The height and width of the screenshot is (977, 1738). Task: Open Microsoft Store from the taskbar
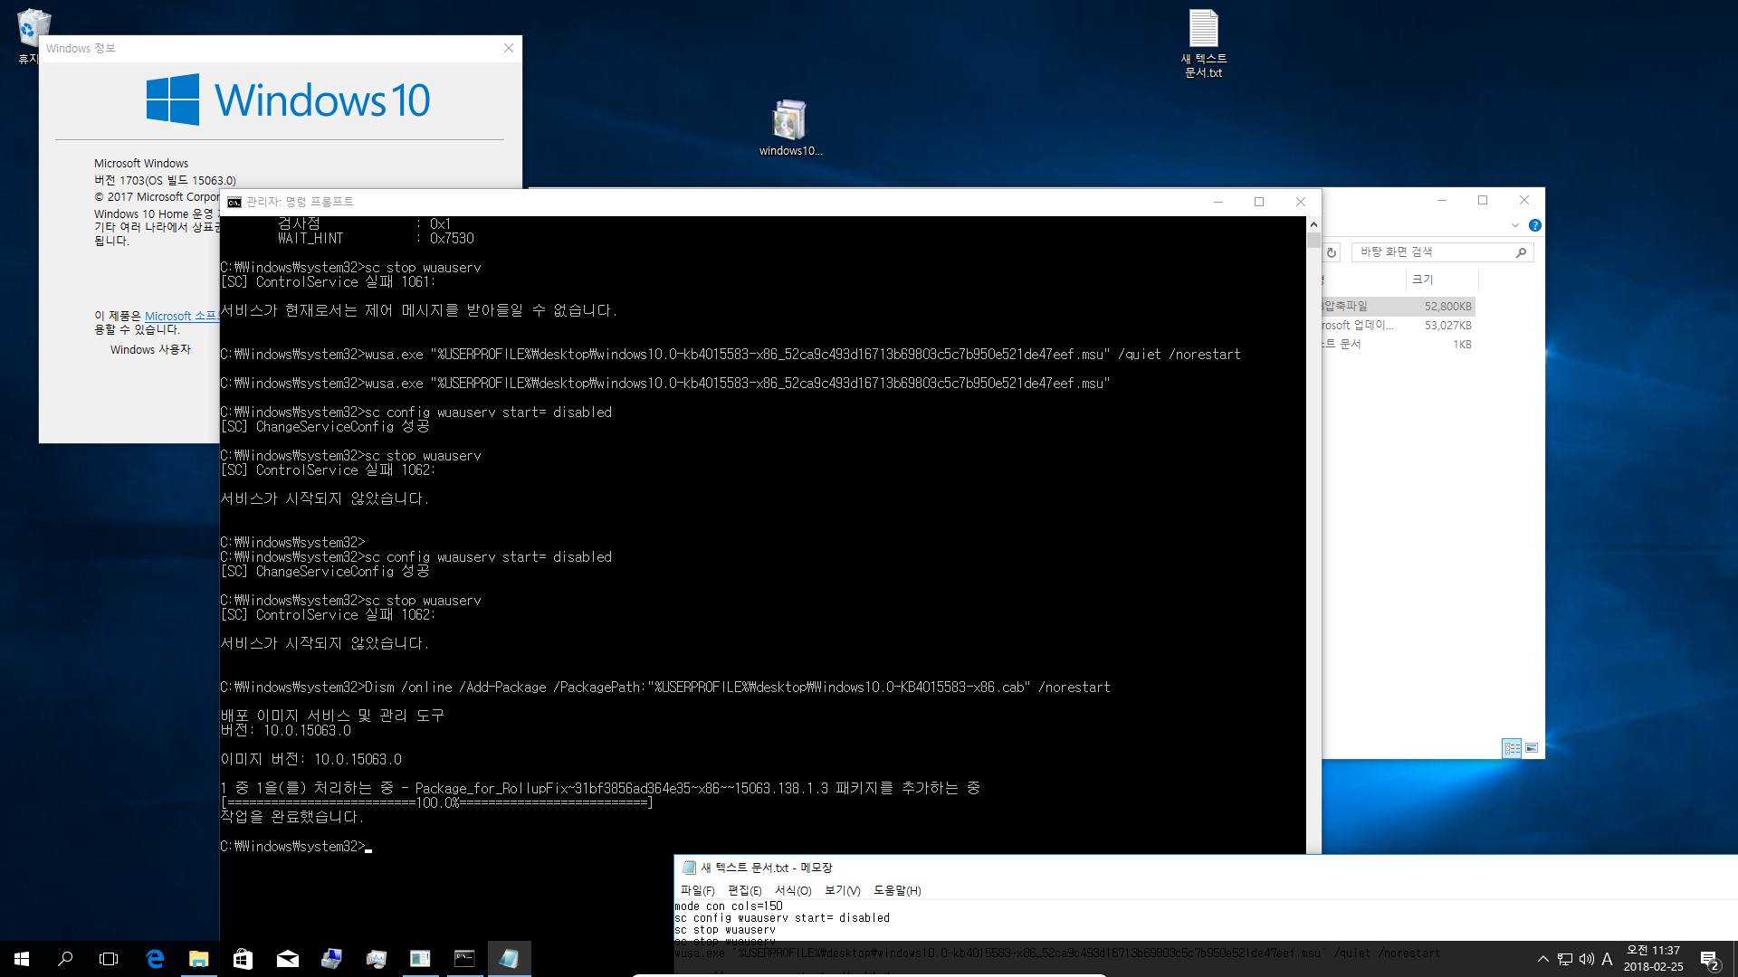243,959
